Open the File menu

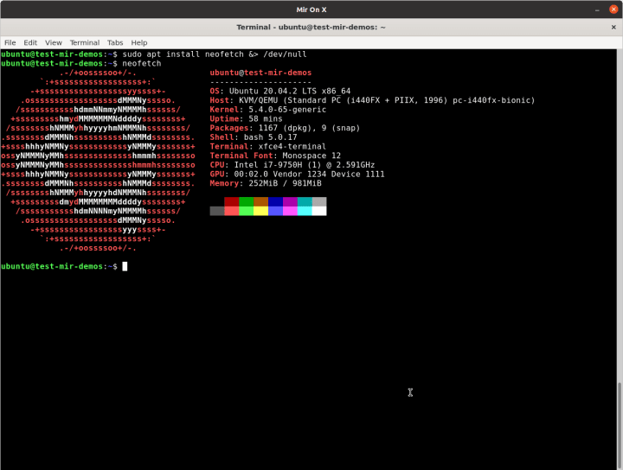tap(10, 42)
